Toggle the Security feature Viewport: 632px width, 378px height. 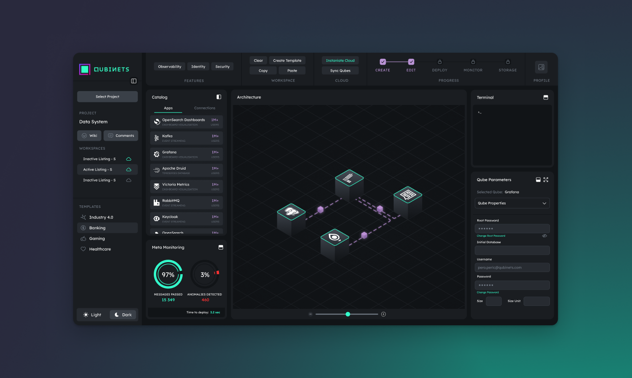222,67
